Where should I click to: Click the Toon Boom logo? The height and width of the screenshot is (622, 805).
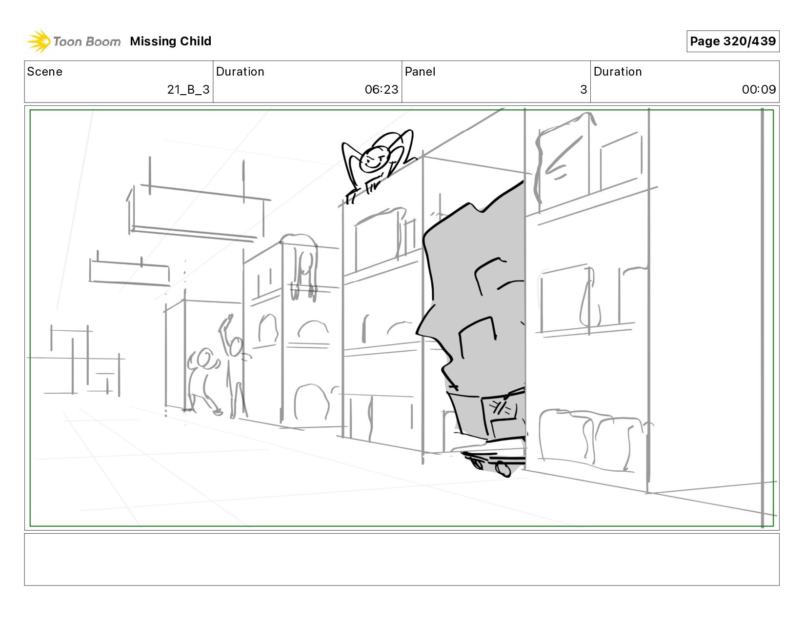tap(73, 41)
